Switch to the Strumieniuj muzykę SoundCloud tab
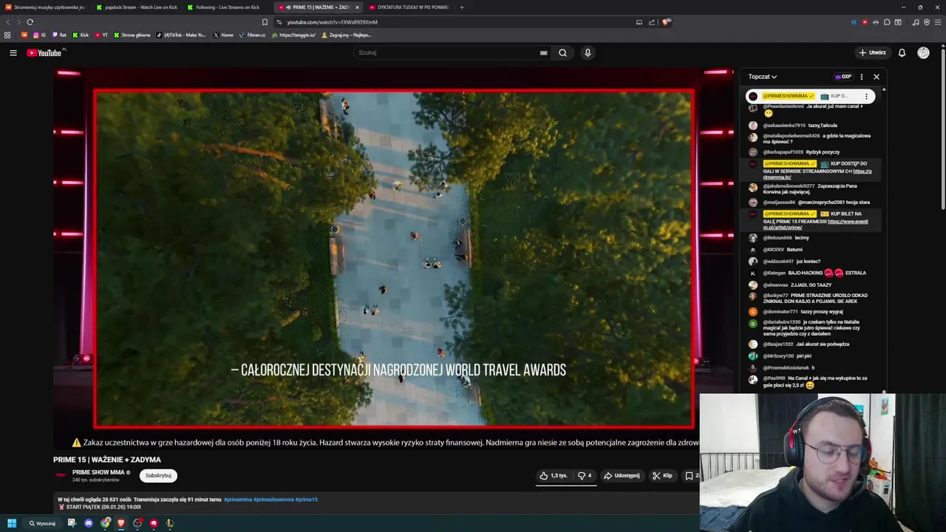 click(46, 7)
